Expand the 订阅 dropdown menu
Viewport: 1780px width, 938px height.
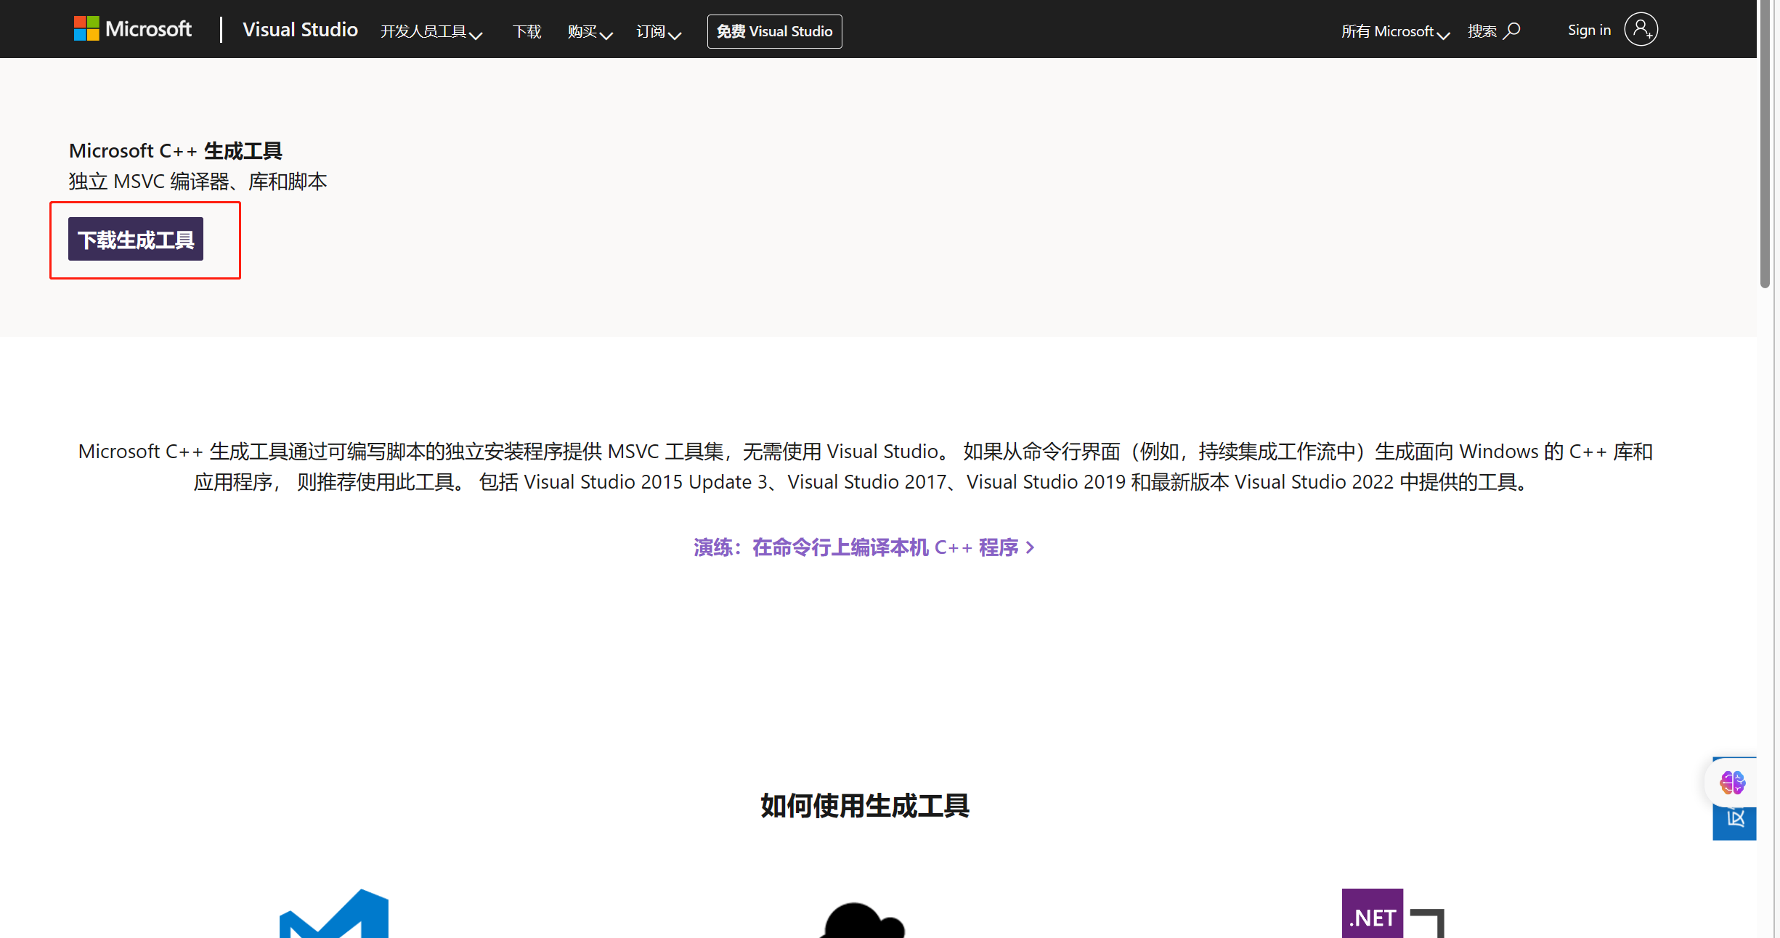(658, 31)
